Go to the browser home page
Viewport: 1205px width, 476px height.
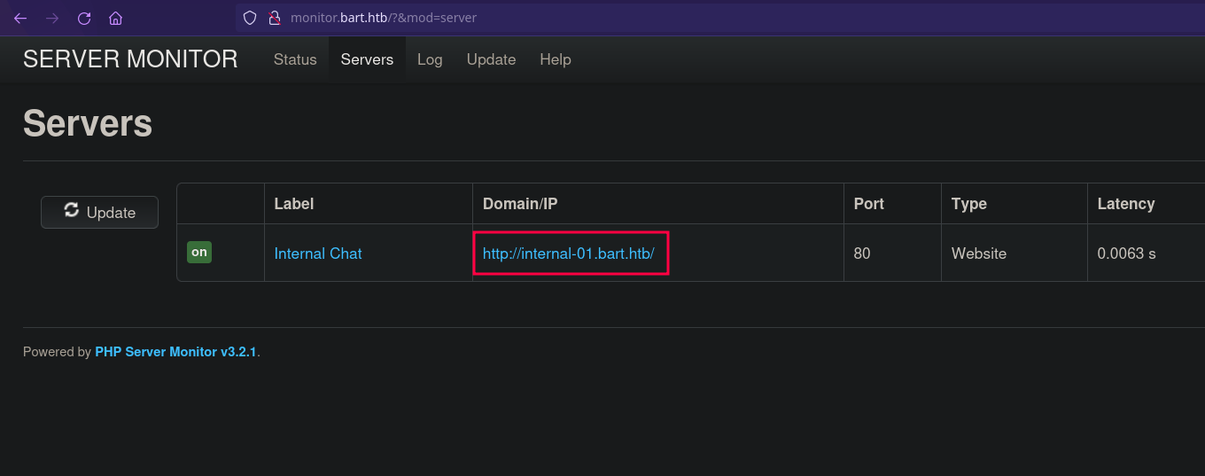pyautogui.click(x=115, y=18)
